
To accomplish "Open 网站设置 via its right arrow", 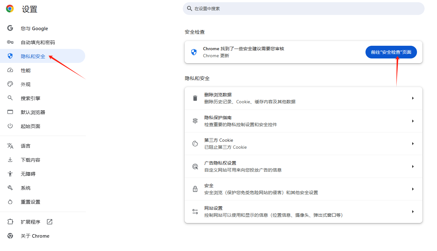I will pos(413,212).
